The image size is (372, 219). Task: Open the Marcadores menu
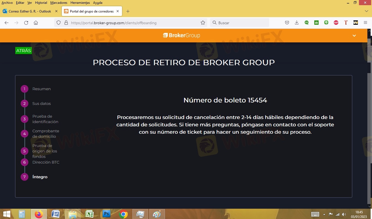(x=59, y=3)
